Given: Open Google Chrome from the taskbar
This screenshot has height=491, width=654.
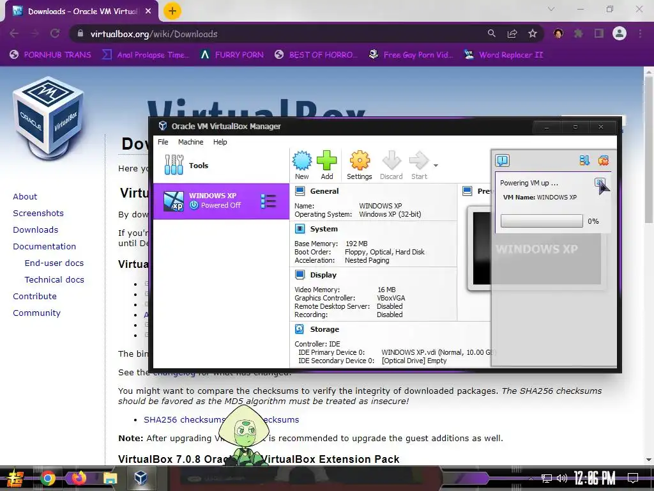Looking at the screenshot, I should tap(47, 478).
